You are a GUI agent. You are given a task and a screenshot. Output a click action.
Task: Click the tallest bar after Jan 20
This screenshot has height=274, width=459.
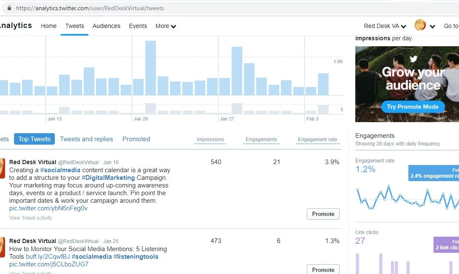point(150,68)
